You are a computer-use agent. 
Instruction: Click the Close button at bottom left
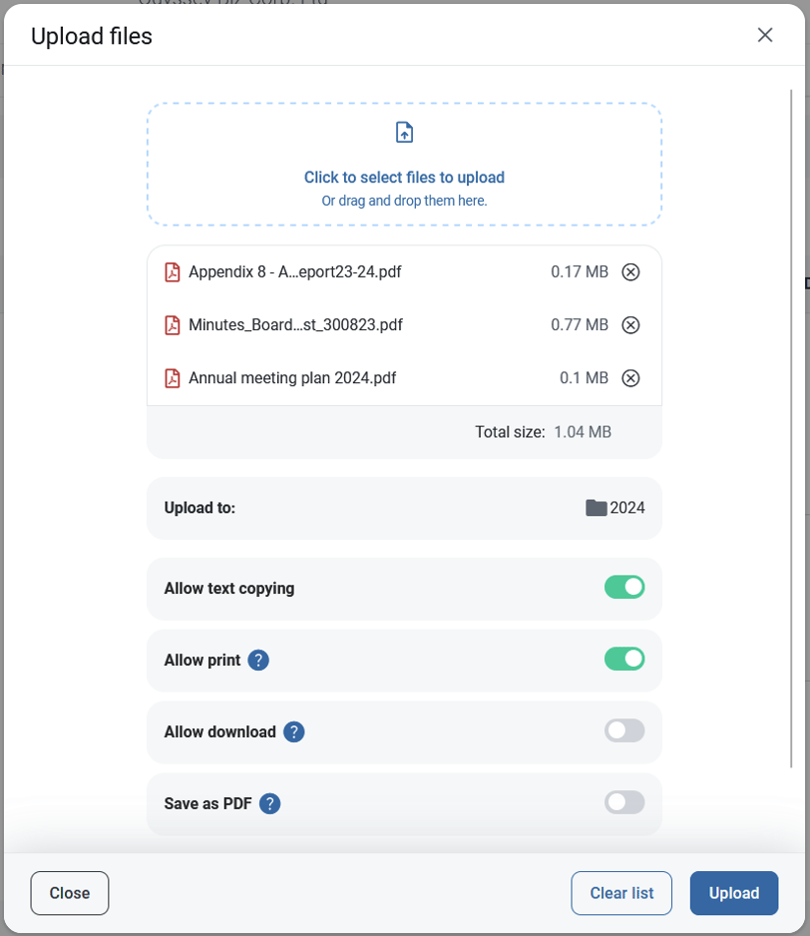(70, 893)
